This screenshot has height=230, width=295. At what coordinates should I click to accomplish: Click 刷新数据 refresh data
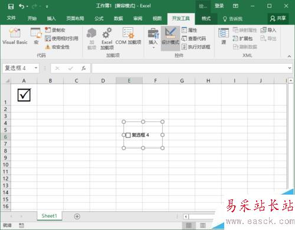[245, 47]
